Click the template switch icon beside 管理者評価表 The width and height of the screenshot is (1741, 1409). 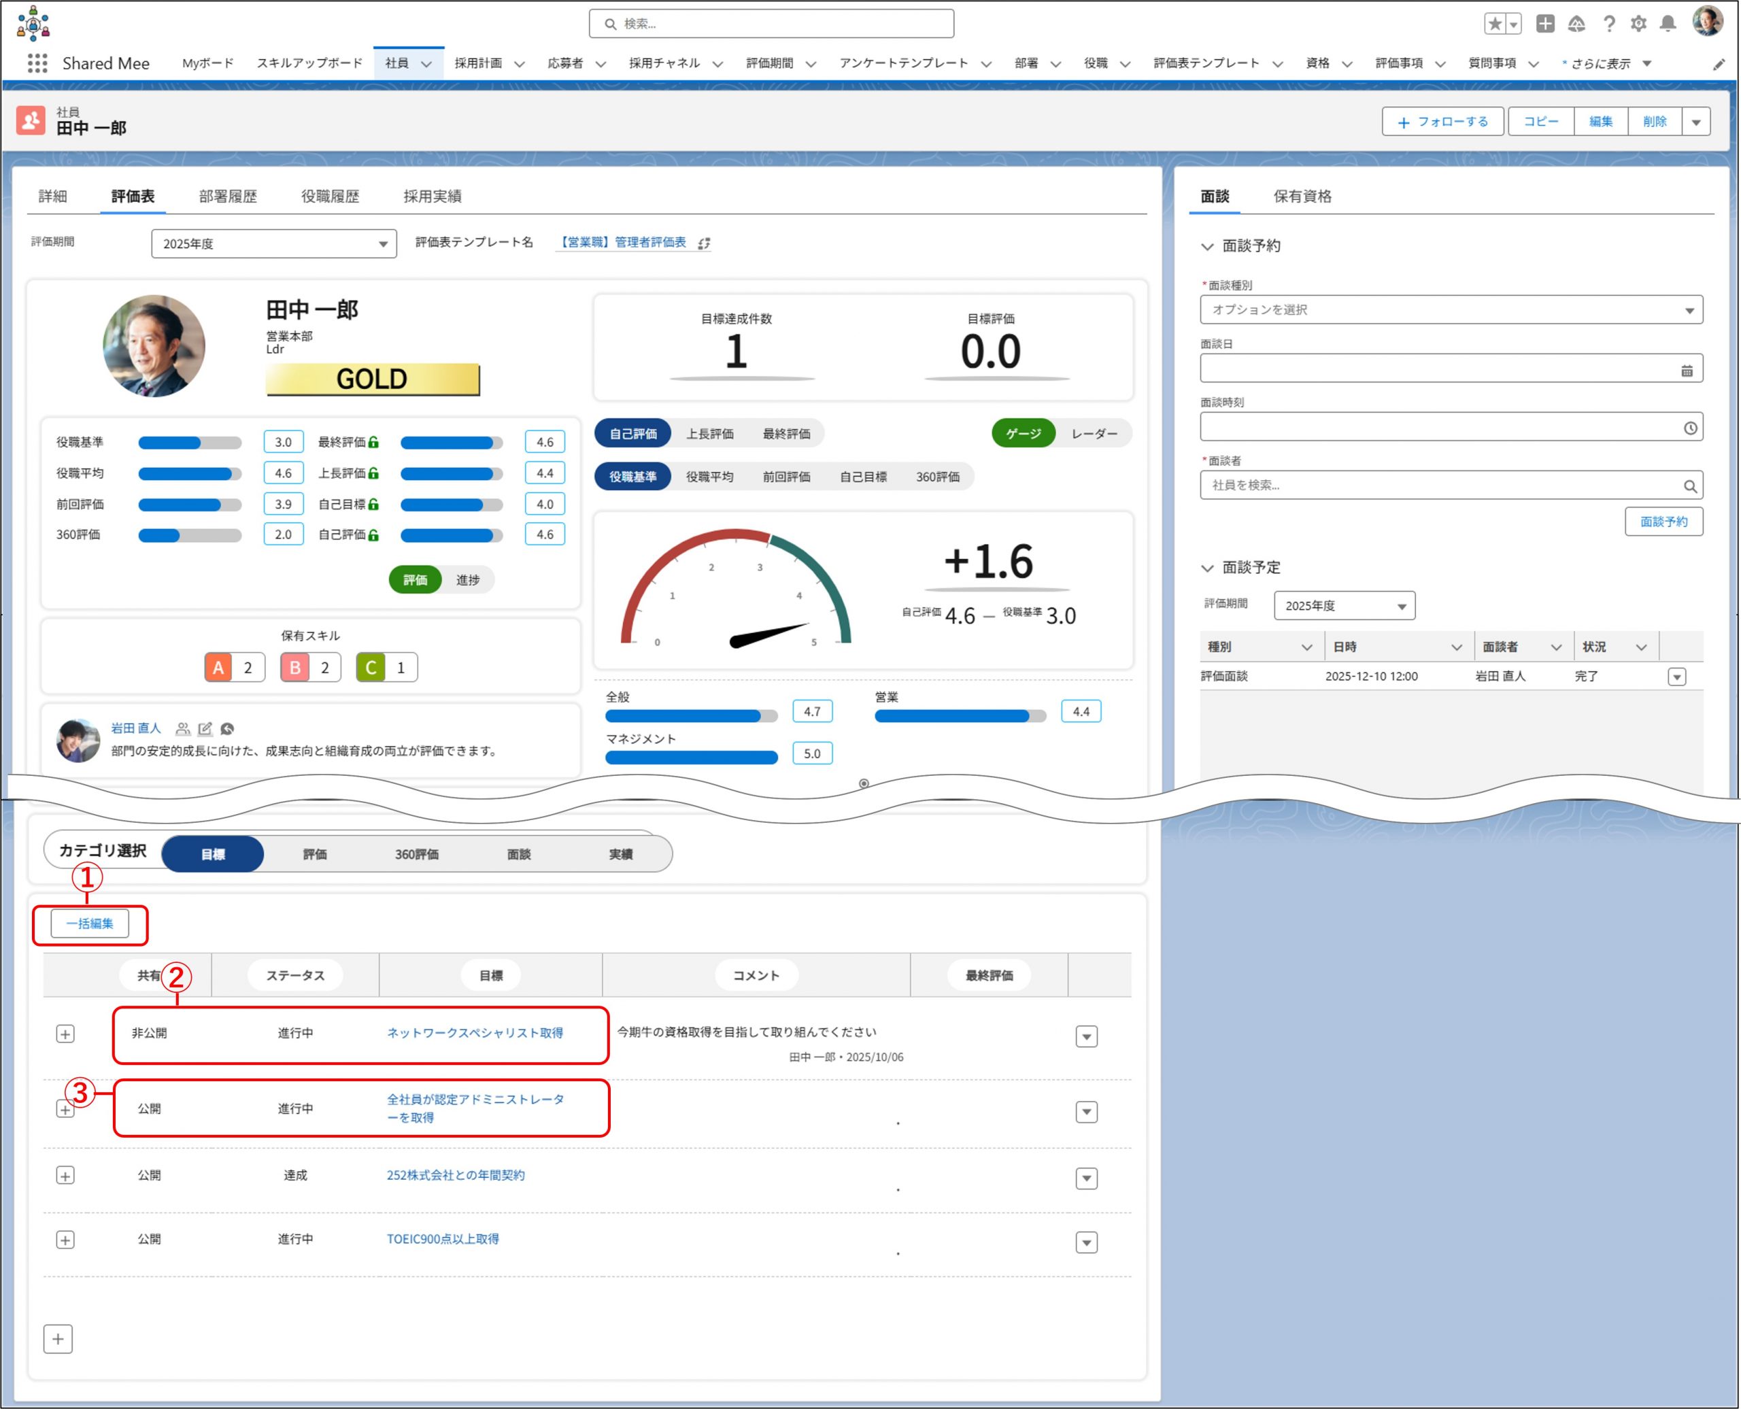coord(704,243)
